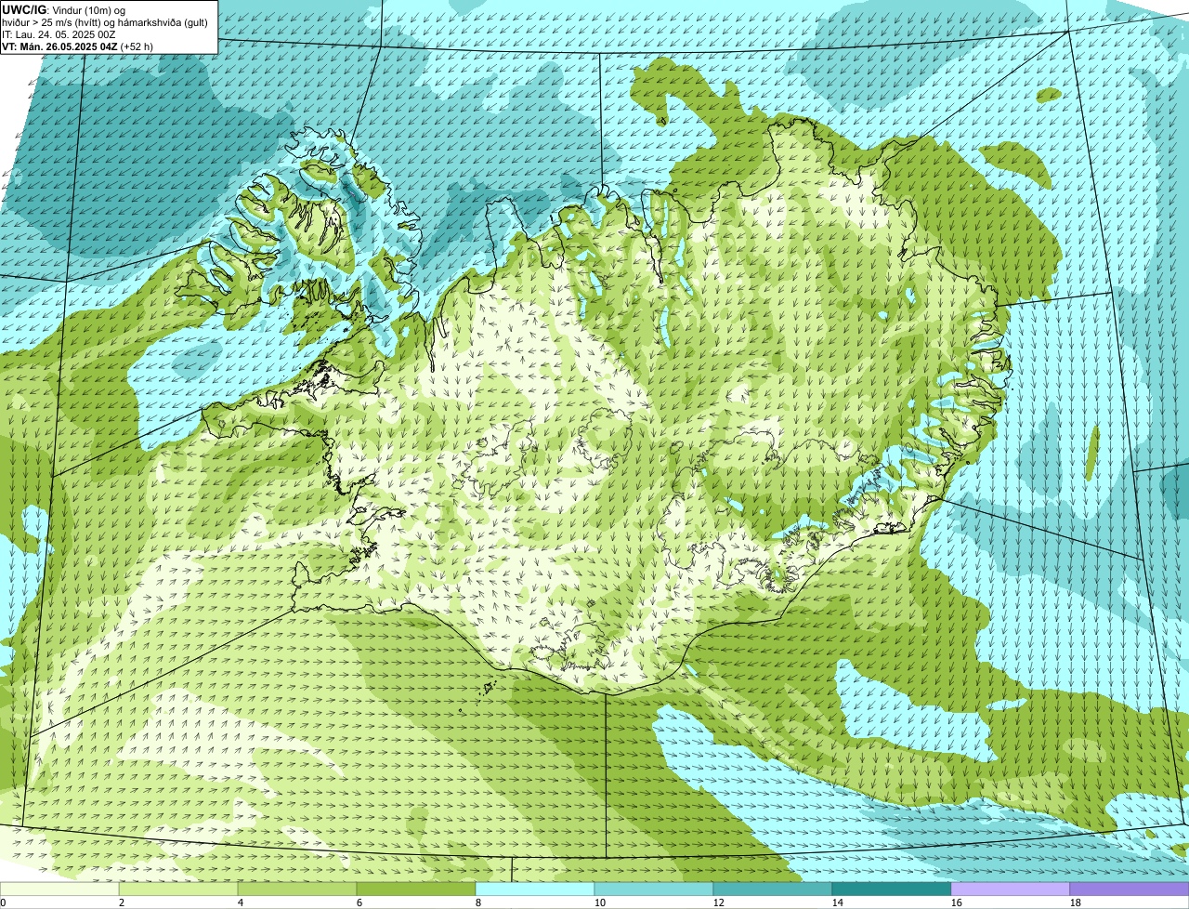Screen dimensions: 1189x909
Task: Select the 'VT: Mán. 26.05.2025 04Z (+52 h)' line
Action: pyautogui.click(x=78, y=46)
